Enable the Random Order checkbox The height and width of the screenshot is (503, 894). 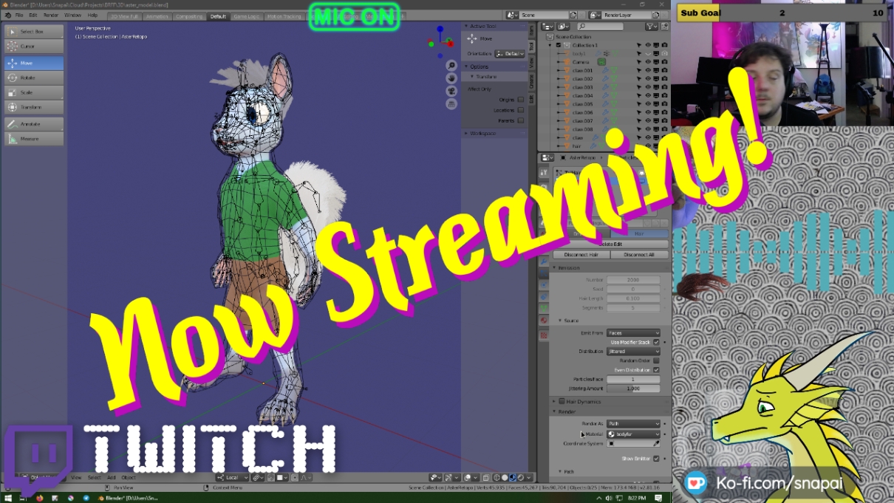point(656,360)
